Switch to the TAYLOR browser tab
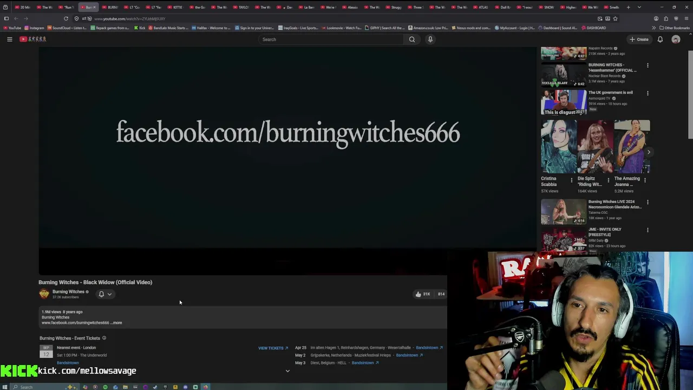 pos(241,7)
